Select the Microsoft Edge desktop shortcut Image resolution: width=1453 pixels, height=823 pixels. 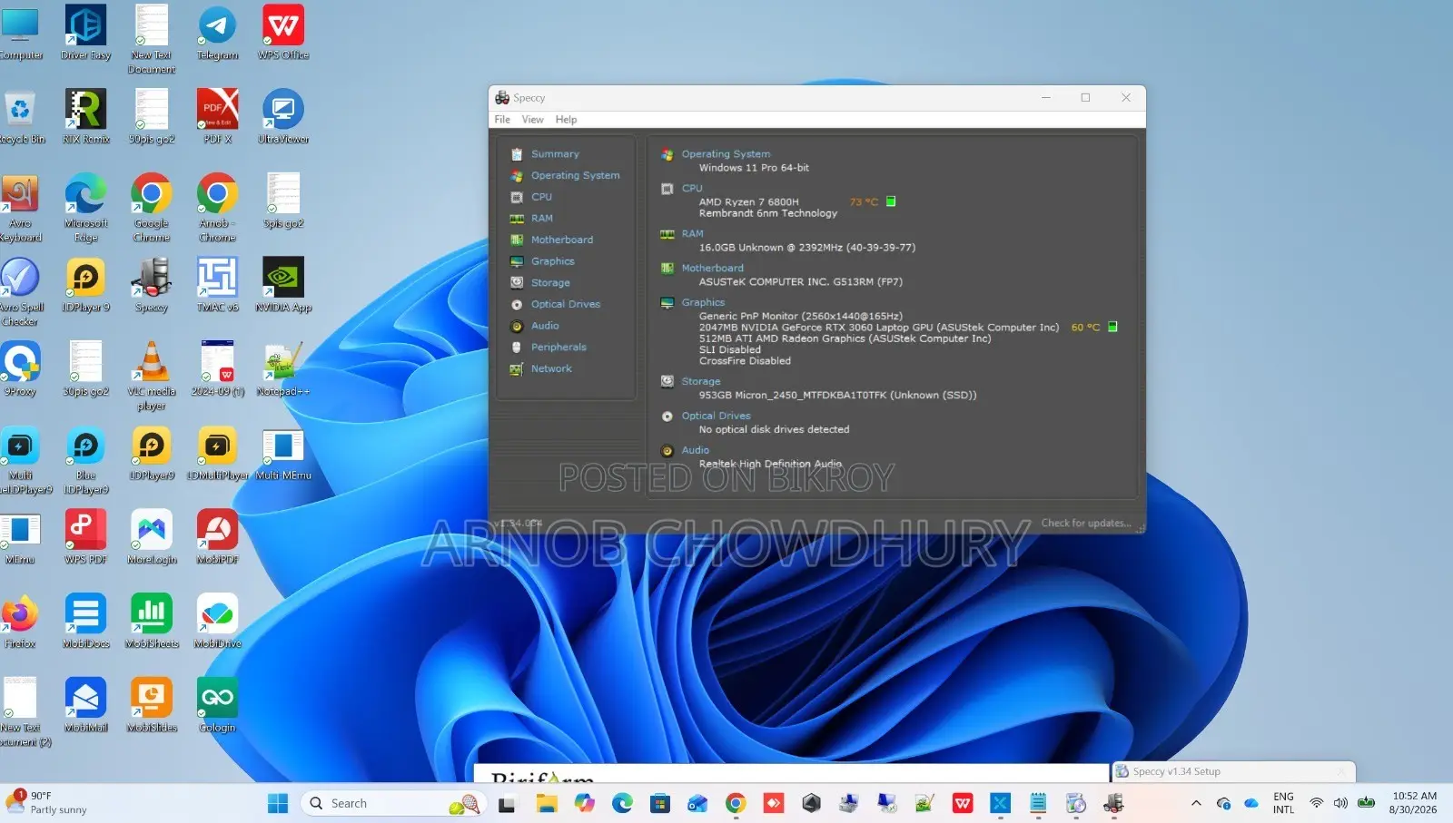point(85,209)
